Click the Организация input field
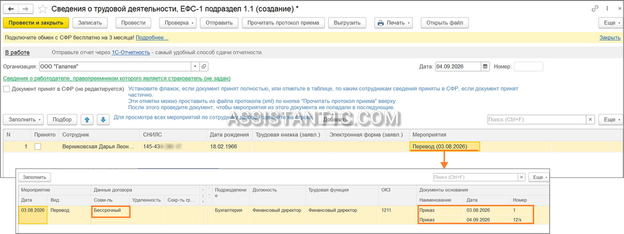The width and height of the screenshot is (624, 234). pos(115,66)
